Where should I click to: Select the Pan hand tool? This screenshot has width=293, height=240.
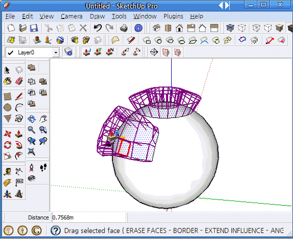pos(43,119)
